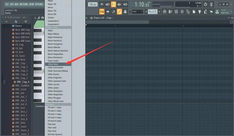This screenshot has width=234, height=136.
Task: Click browser up arrow icon
Action: point(6,18)
